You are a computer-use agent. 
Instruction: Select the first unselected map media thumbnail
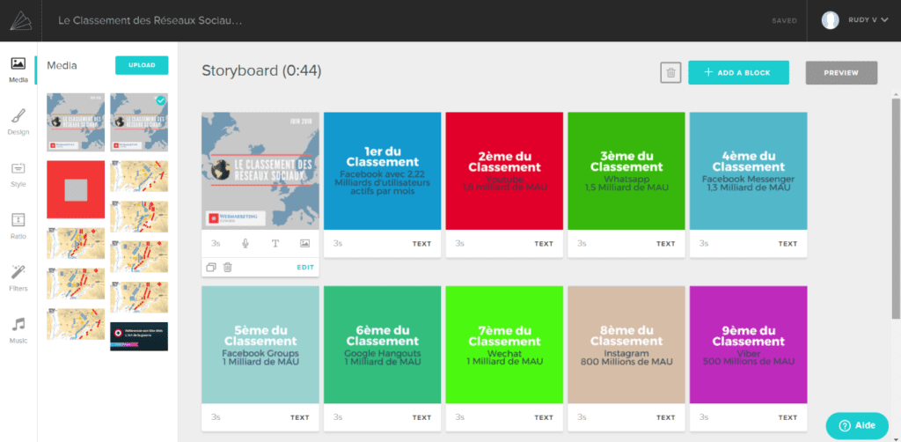(76, 122)
